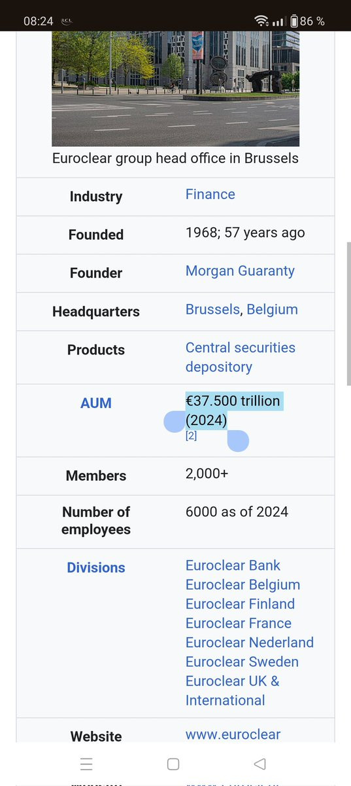Open the Central securities depository link
This screenshot has height=786, width=351.
[241, 357]
